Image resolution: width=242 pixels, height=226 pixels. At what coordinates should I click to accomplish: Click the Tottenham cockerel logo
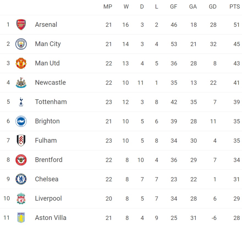tap(21, 102)
